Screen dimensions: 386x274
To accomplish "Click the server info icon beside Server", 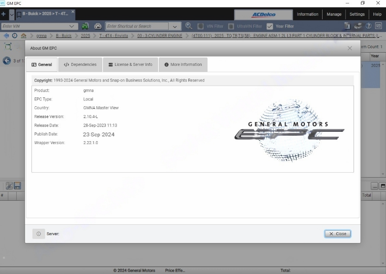I will point(39,234).
